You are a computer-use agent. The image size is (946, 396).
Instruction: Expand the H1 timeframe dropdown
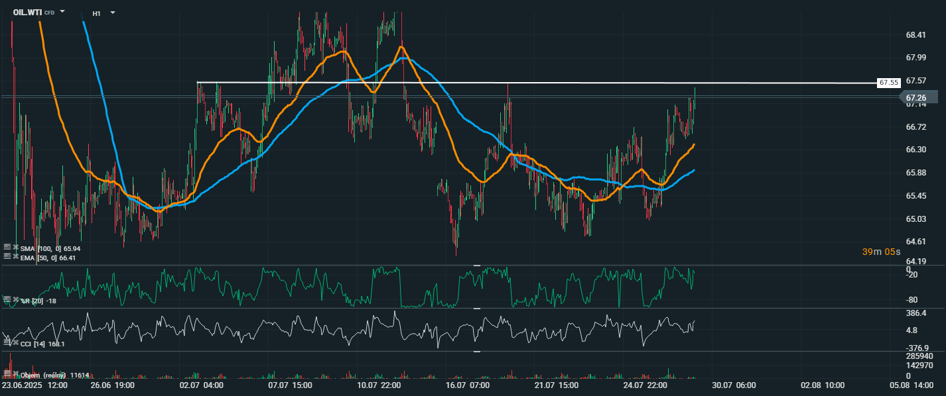(x=112, y=13)
